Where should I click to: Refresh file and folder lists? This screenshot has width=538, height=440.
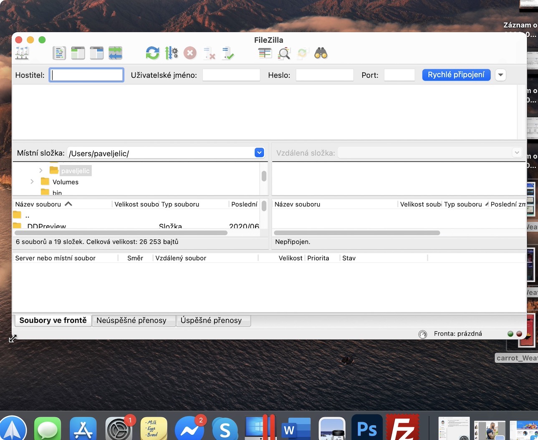point(152,53)
